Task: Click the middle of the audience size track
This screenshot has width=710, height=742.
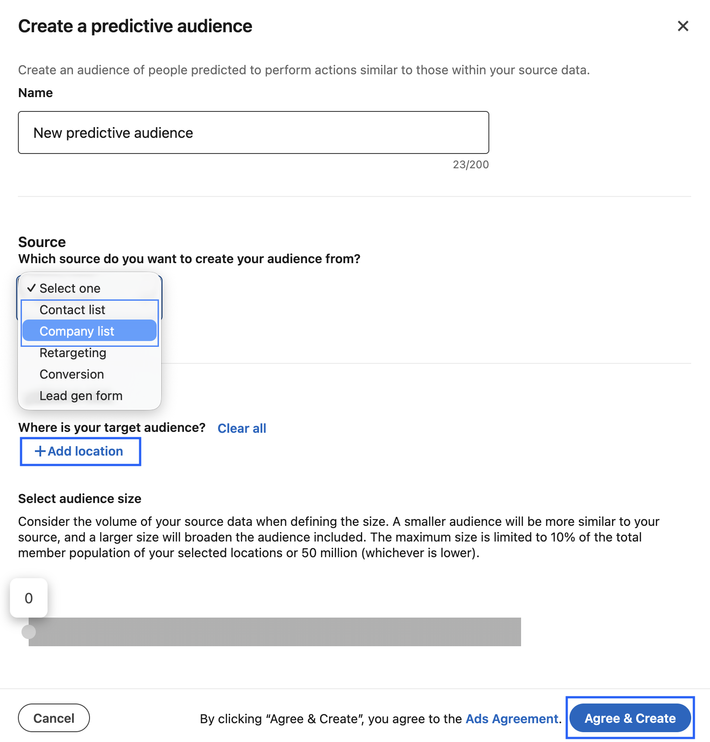Action: pyautogui.click(x=275, y=631)
